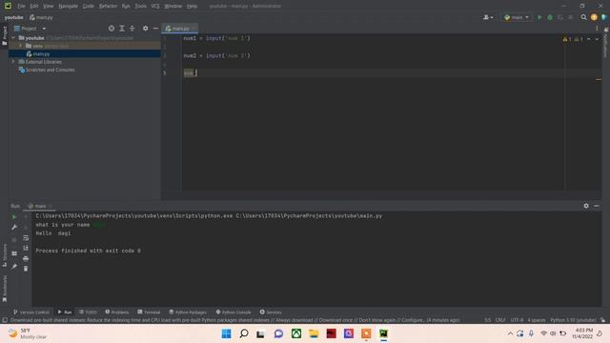Place cursor on line 5 of editor
This screenshot has width=610, height=343.
pyautogui.click(x=392, y=73)
